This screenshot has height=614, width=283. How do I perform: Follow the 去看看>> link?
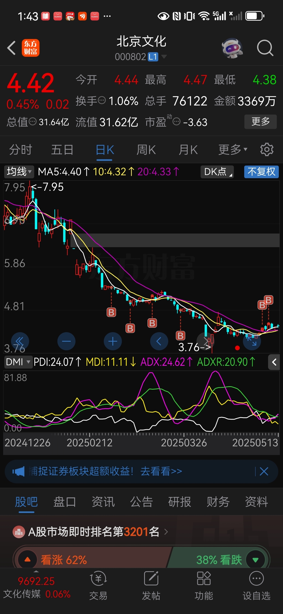pyautogui.click(x=161, y=471)
